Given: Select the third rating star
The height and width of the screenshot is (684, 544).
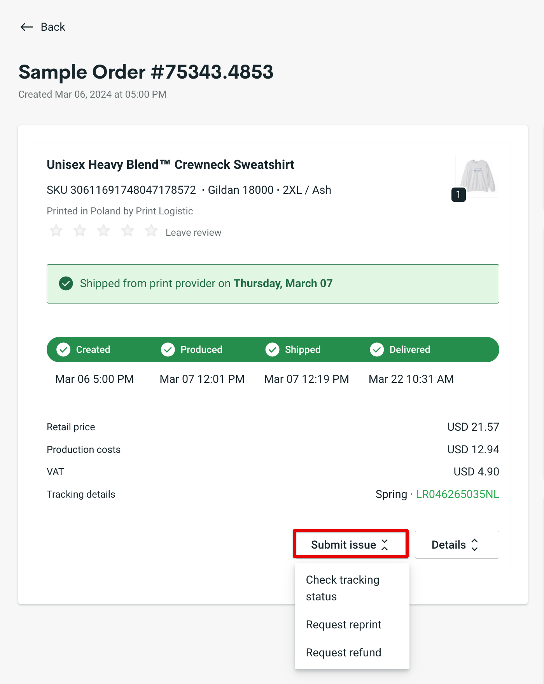Looking at the screenshot, I should point(103,230).
